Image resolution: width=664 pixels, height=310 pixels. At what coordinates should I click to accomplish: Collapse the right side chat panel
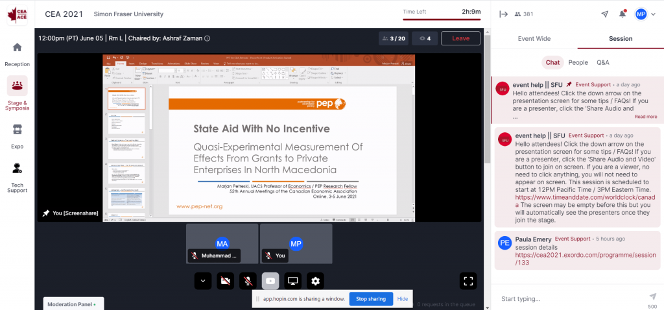coord(503,14)
